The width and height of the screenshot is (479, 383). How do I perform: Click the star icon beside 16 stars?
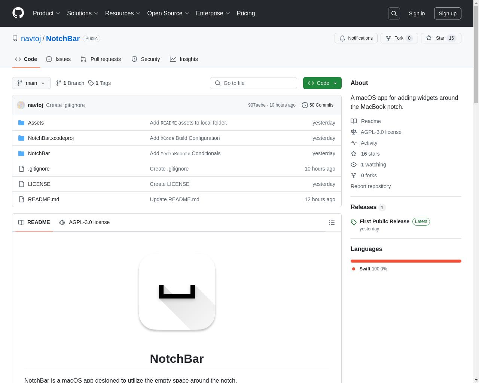pos(354,154)
